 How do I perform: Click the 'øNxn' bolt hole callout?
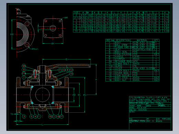pos(35,49)
